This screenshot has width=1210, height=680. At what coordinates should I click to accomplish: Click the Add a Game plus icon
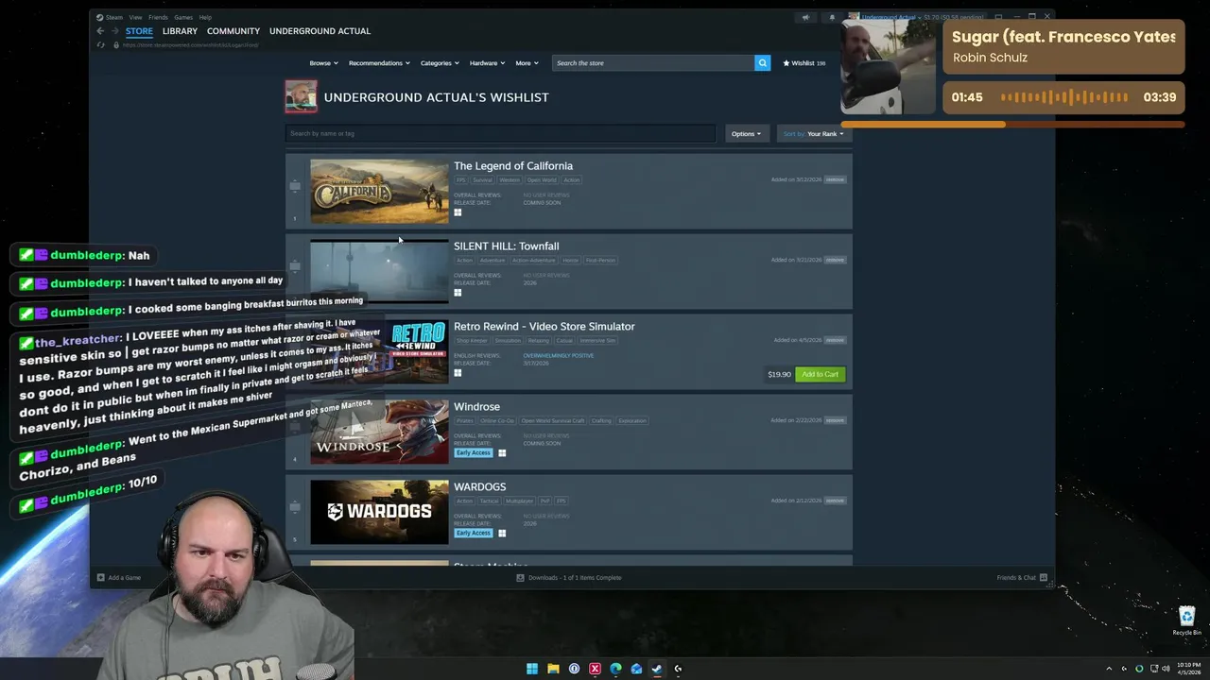[x=100, y=578]
